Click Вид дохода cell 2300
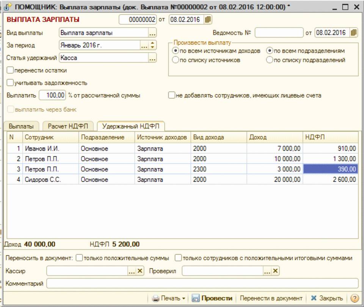This screenshot has width=364, height=307. tap(218, 169)
